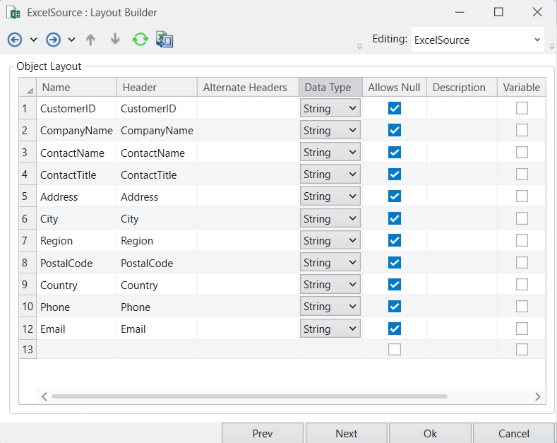The image size is (557, 443).
Task: Click the Alternate Headers column header
Action: pos(245,88)
